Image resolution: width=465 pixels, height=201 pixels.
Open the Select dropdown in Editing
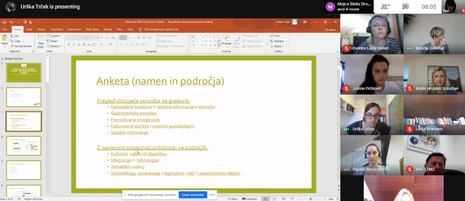tap(277, 46)
